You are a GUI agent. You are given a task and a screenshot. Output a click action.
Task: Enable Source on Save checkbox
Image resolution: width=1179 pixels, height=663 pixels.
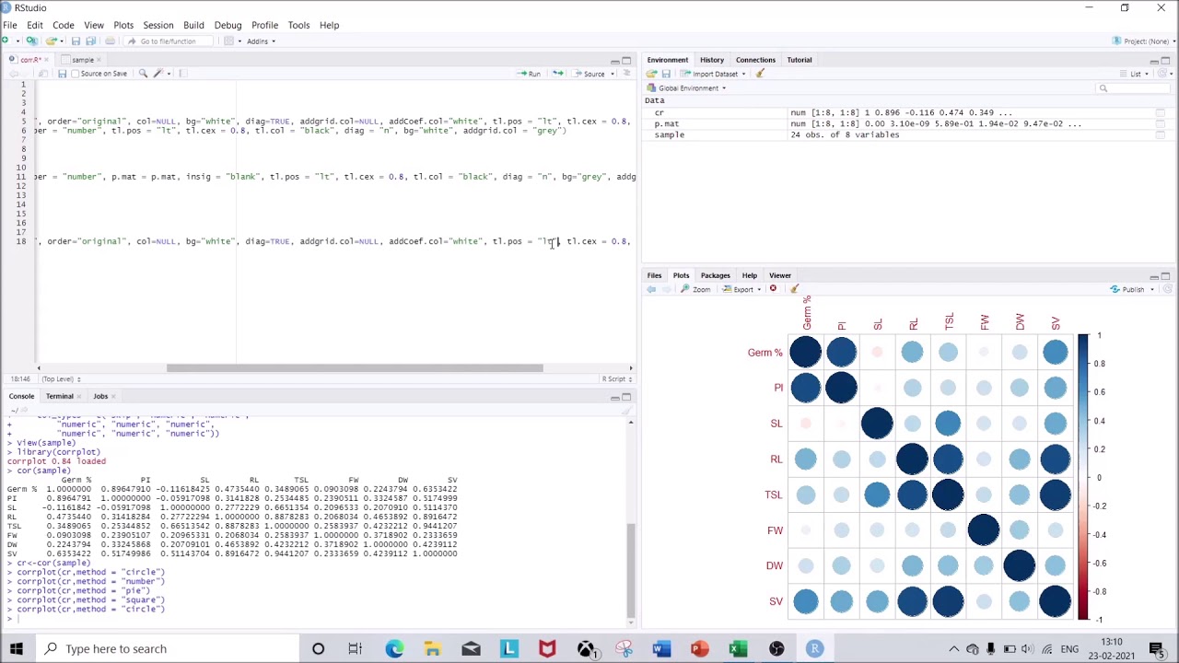click(x=76, y=74)
